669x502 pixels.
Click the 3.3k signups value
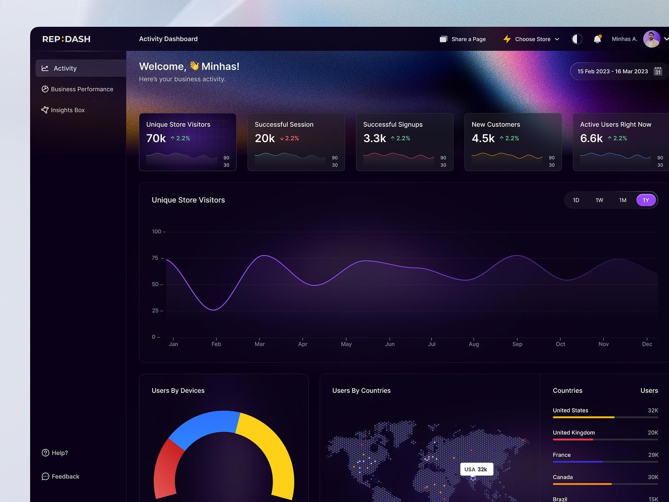point(375,138)
